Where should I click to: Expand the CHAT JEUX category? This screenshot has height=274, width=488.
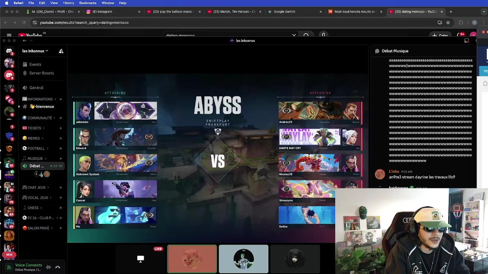[36, 188]
